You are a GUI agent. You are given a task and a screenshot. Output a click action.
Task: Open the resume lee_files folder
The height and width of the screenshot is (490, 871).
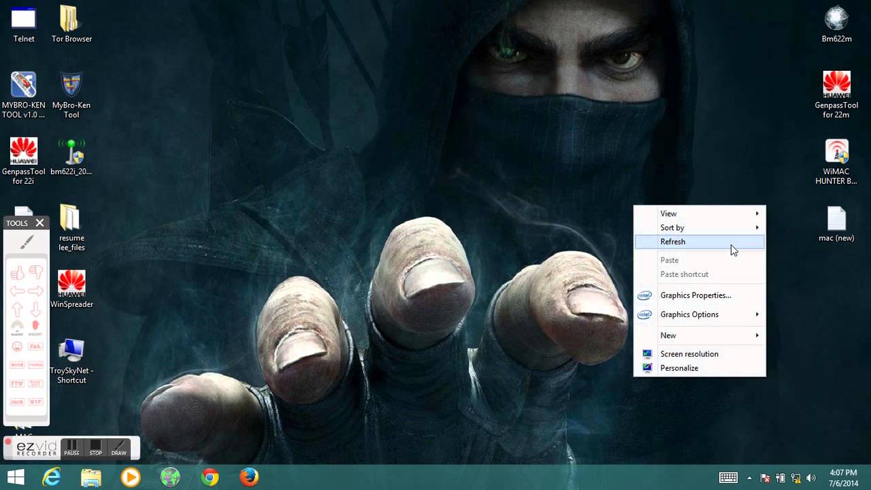point(71,228)
